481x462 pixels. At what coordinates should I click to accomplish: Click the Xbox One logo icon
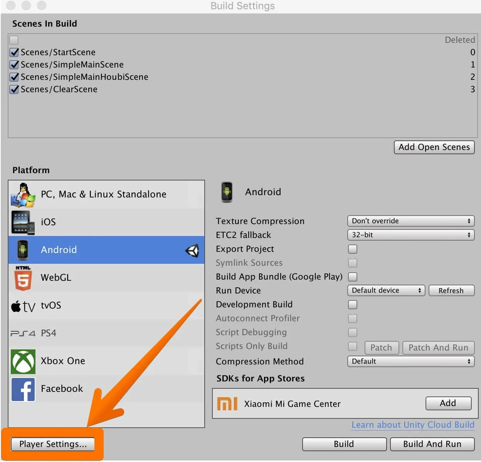pos(23,361)
